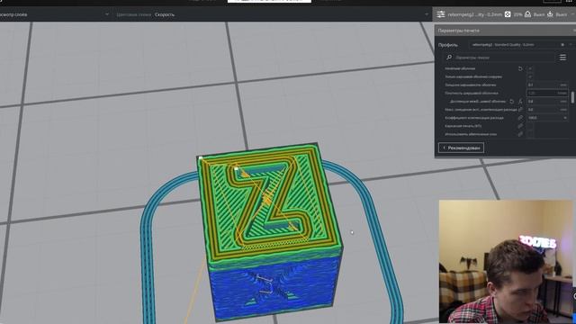Click the profile name in the settings summary bar
Screen dimensions: 576x324
474,14
